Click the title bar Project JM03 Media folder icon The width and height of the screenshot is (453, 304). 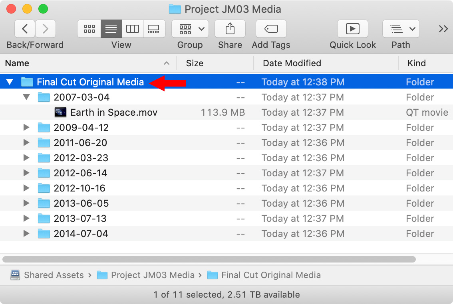pos(175,9)
